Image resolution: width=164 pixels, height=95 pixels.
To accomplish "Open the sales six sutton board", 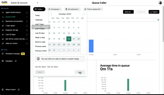I will click(x=12, y=43).
